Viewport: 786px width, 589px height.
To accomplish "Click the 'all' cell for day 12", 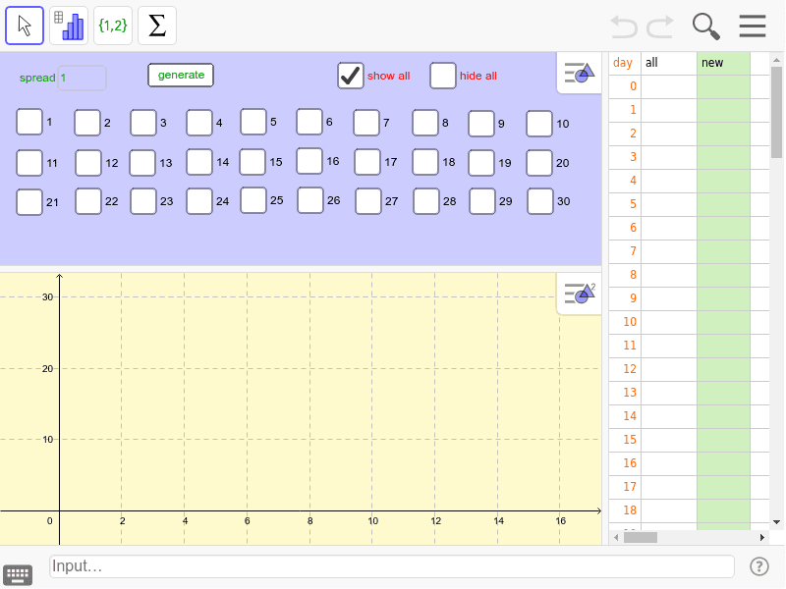I will point(669,369).
